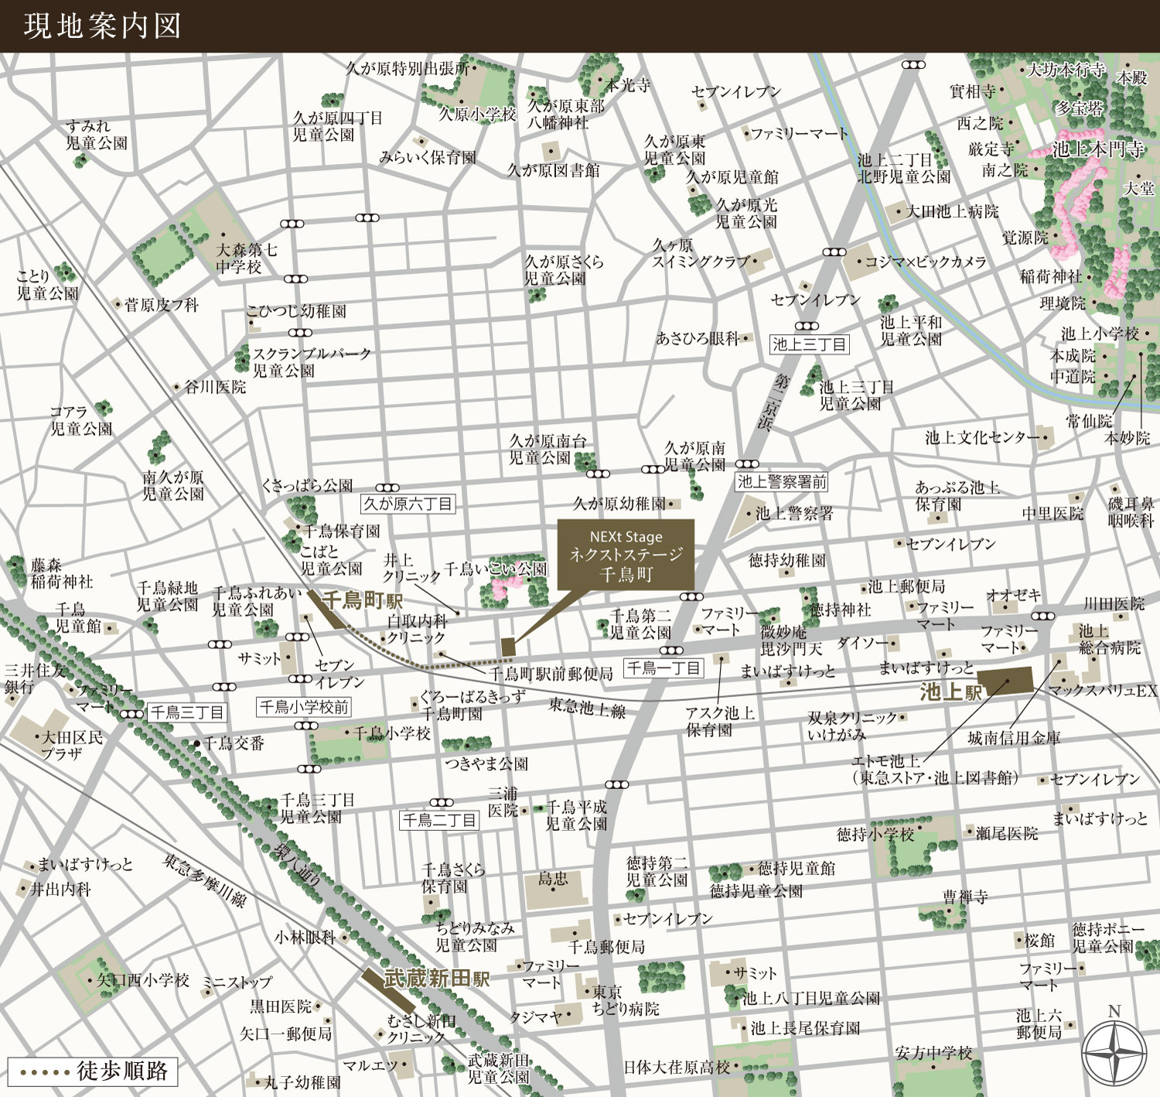Click the 池上本門寺 temple label
Screen dimensions: 1160x1097
(x=1097, y=149)
